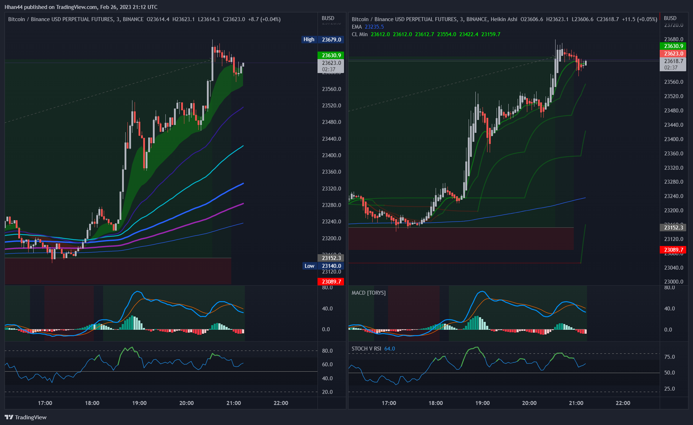The height and width of the screenshot is (425, 693).
Task: Click the 20.0 stochastic scale value, left chart
Action: point(327,392)
